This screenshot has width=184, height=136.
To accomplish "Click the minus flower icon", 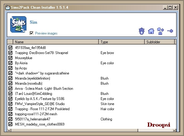I will click(170, 31).
